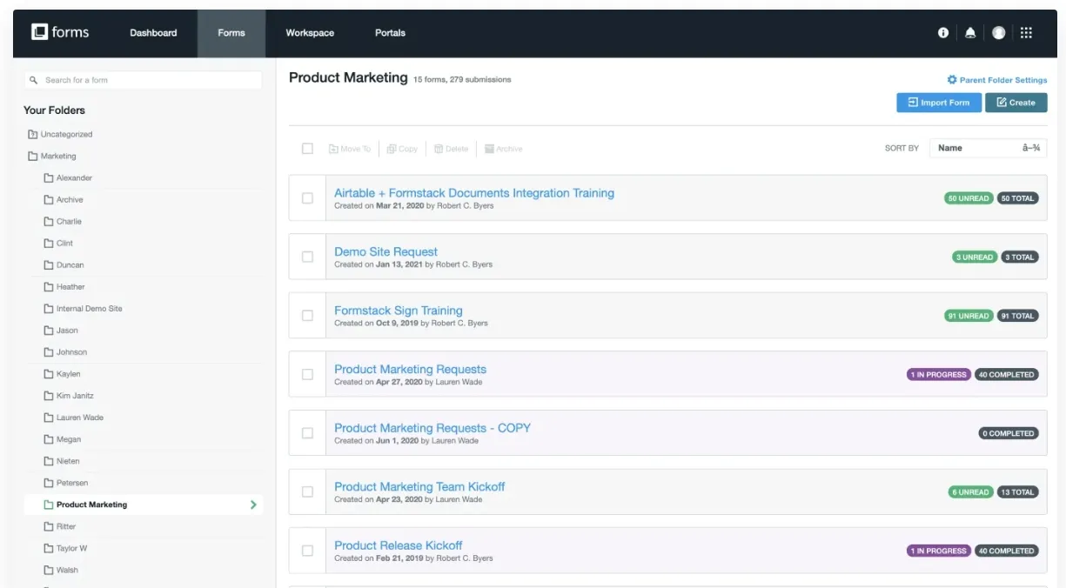Click the Duncan folder icon
Viewport: 1066px width, 588px height.
pyautogui.click(x=49, y=265)
